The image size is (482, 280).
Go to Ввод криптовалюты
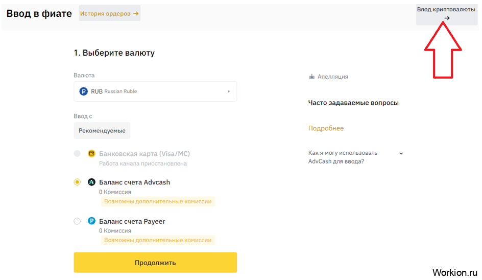coord(446,10)
